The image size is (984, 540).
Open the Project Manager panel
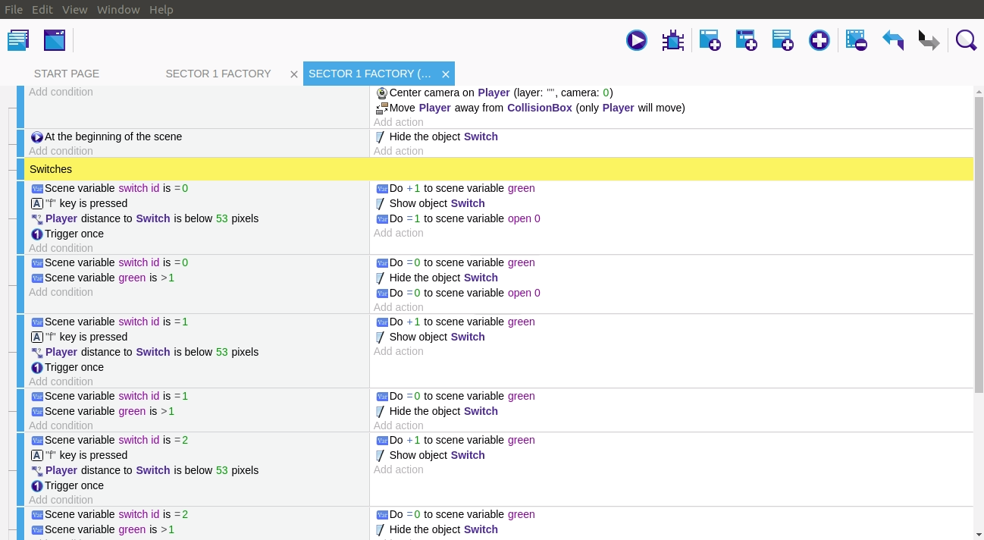point(17,39)
